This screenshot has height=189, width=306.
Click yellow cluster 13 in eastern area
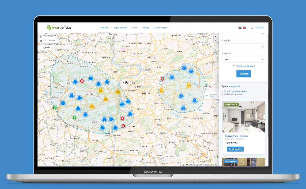(188, 85)
